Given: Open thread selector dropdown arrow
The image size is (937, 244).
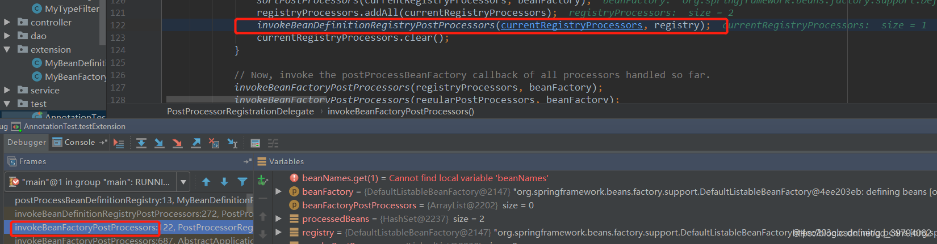Looking at the screenshot, I should click(183, 182).
